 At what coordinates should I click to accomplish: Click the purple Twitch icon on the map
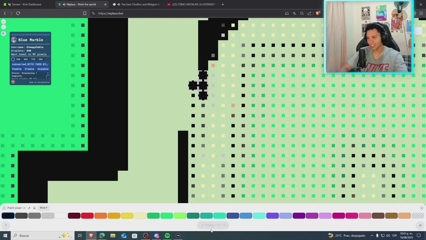click(3, 33)
